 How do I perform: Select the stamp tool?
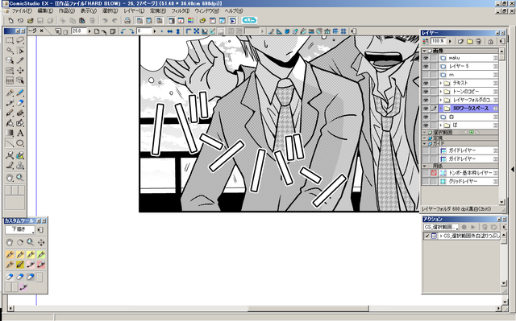click(20, 165)
